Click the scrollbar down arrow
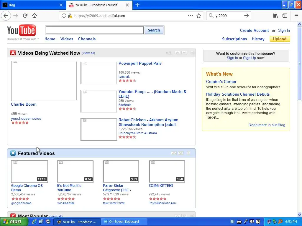 coord(299,215)
